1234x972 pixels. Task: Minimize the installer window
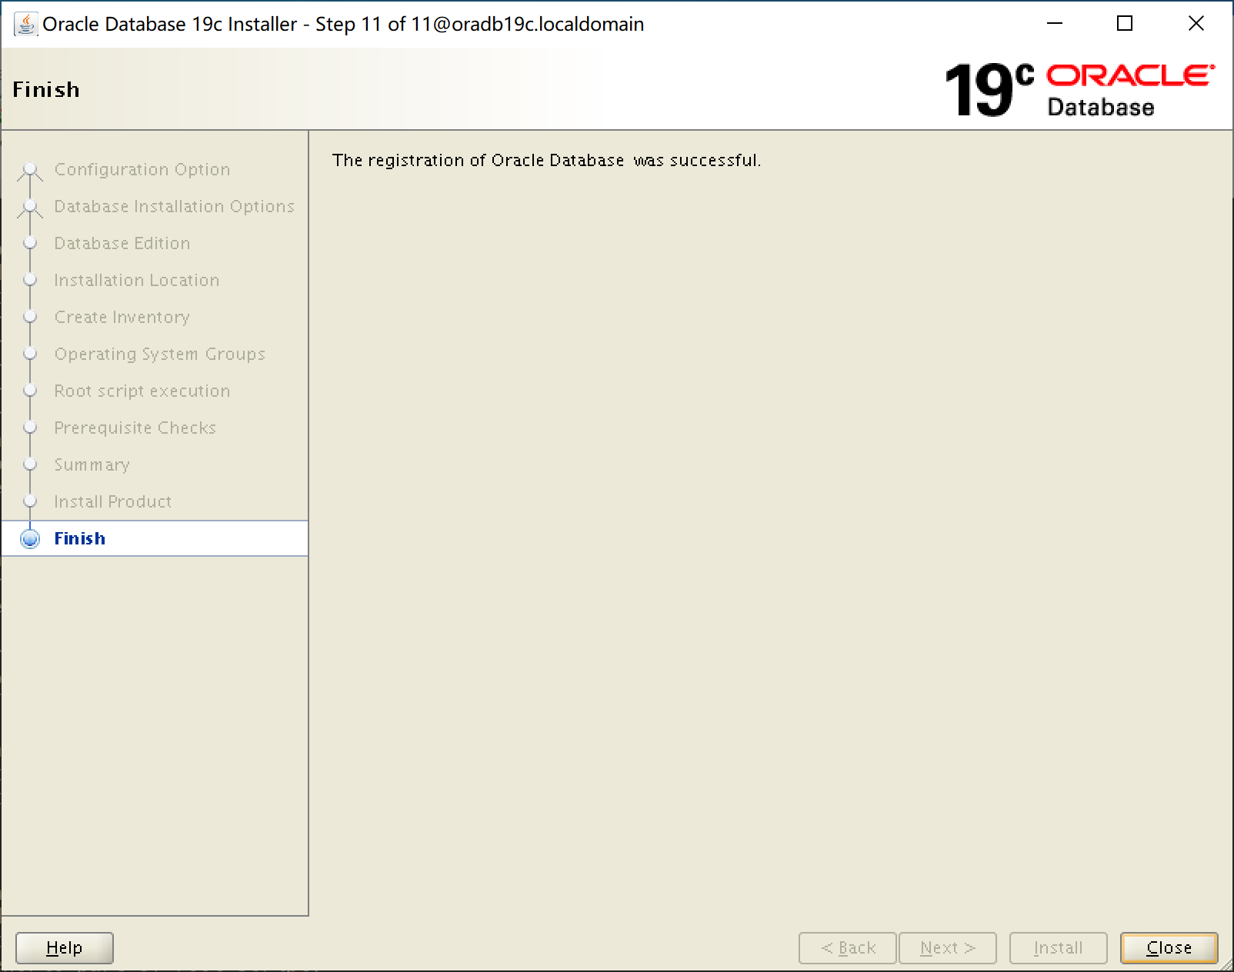(x=1055, y=23)
